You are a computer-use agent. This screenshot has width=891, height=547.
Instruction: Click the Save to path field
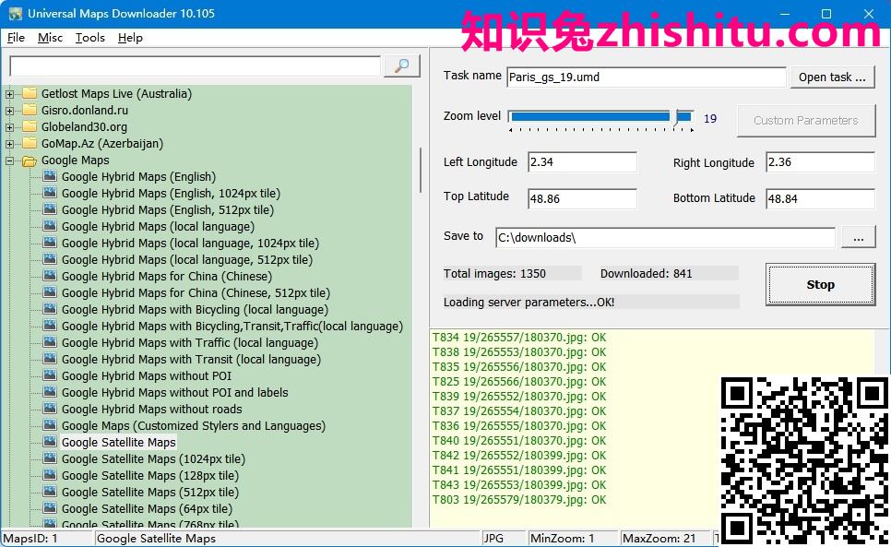click(x=665, y=237)
